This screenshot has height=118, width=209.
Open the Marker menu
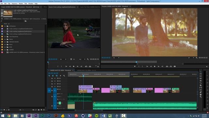[x=21, y=4]
